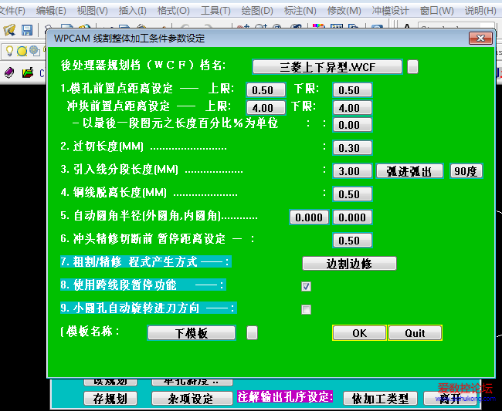Open the 标注(N) menu
502x411 pixels.
tap(300, 11)
